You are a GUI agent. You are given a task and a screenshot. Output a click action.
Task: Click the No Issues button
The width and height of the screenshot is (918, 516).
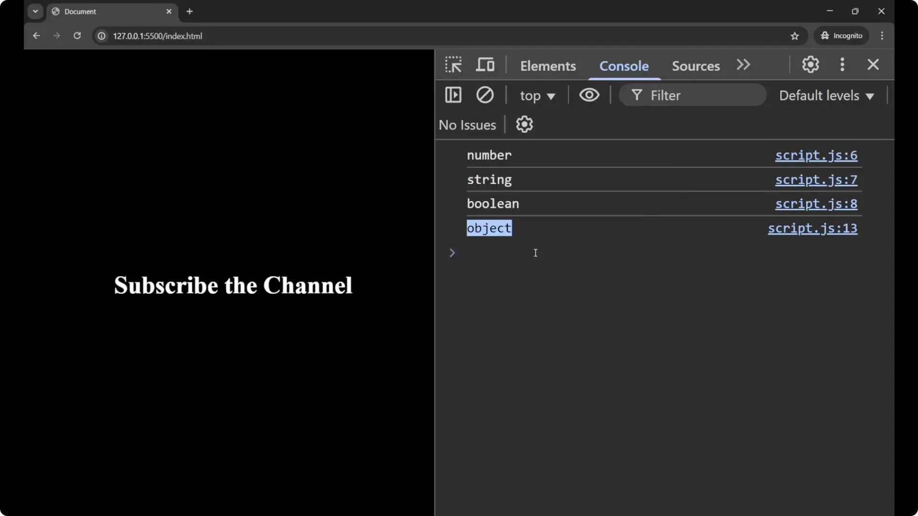(467, 125)
